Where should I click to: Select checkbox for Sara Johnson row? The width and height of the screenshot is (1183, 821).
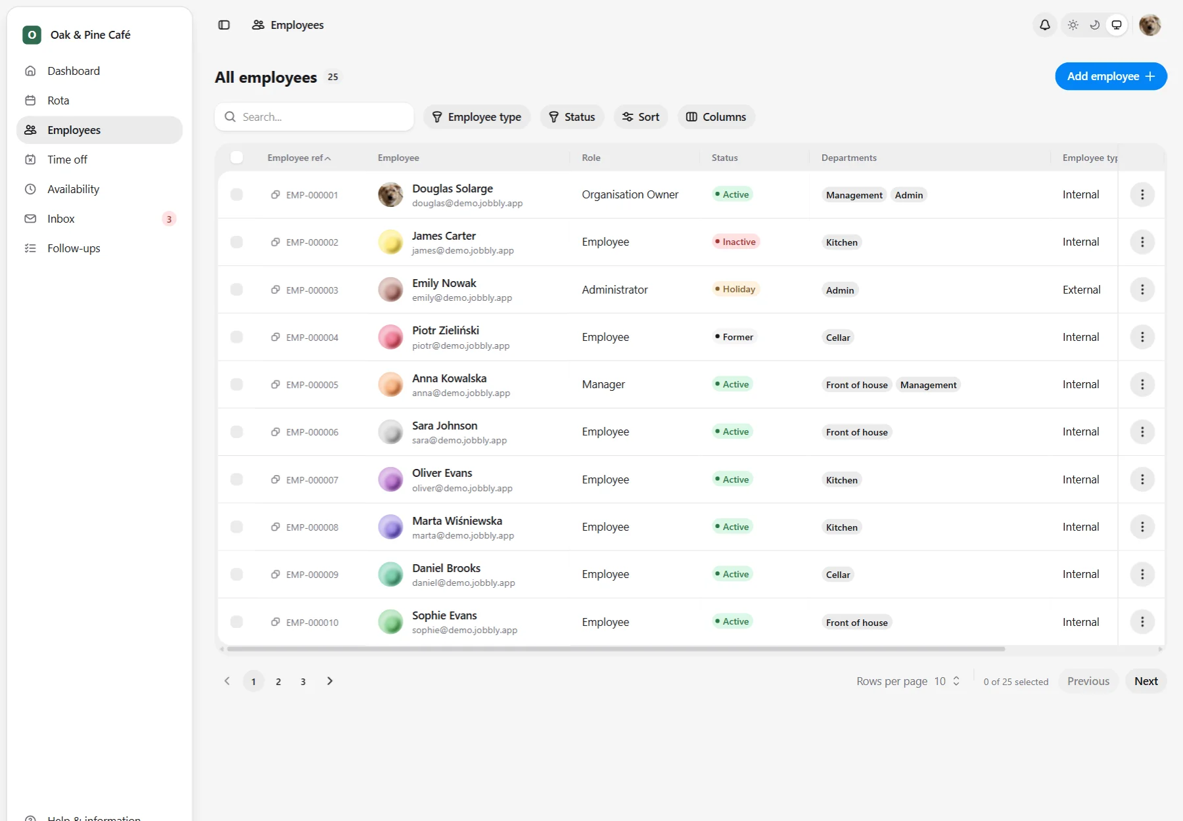[237, 432]
